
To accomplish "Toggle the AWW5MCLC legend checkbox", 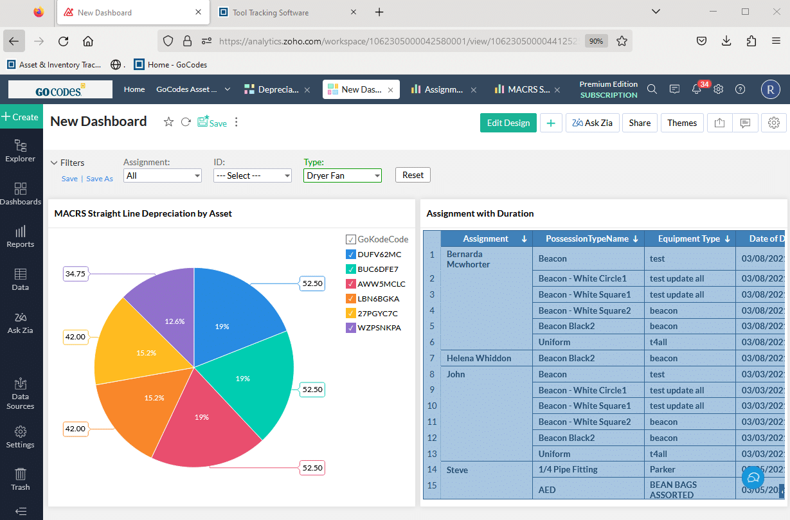I will point(350,283).
